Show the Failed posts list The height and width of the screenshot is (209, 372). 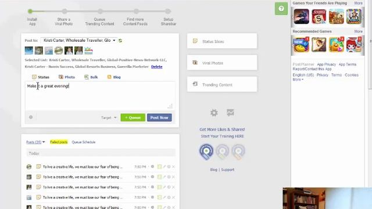59,142
